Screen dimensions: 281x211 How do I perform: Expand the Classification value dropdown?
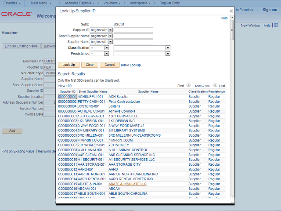tap(168, 47)
